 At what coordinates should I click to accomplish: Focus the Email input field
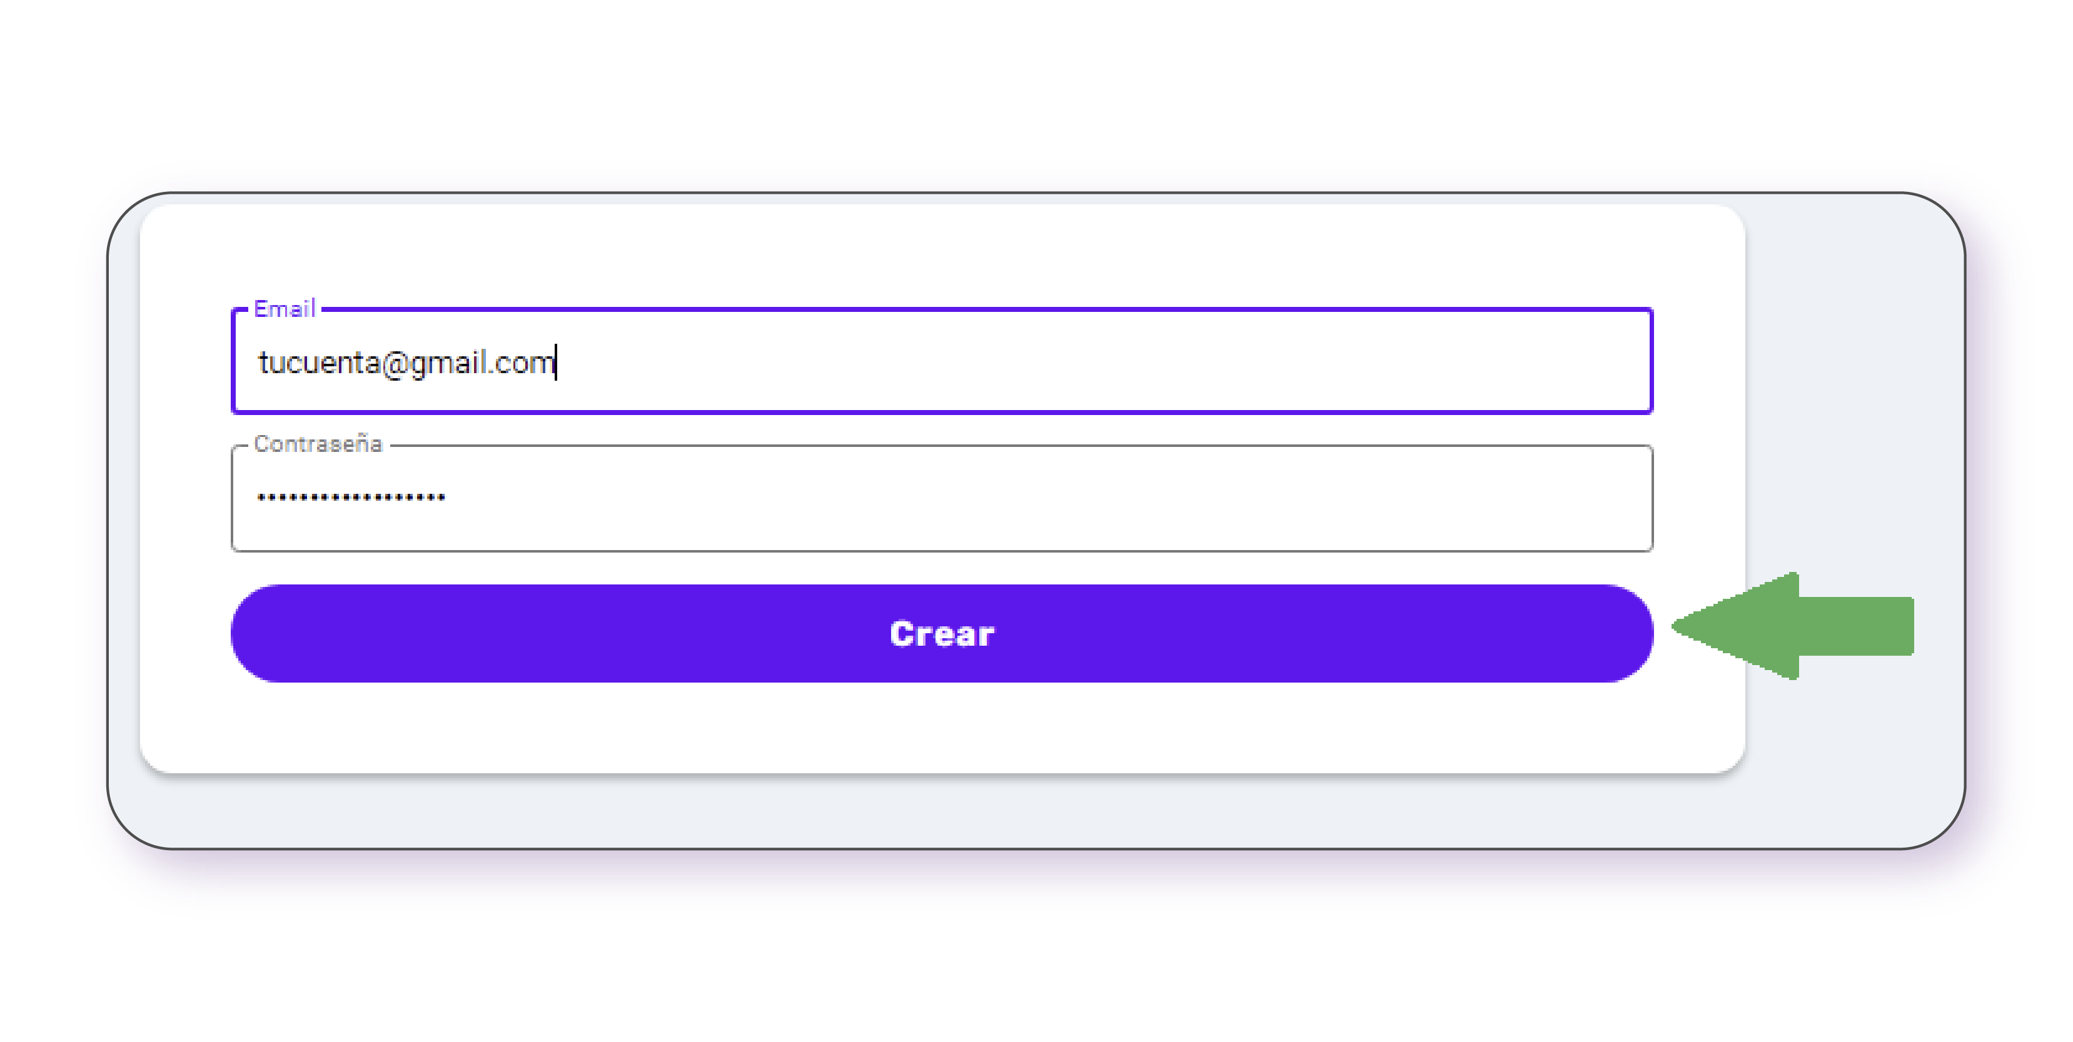pyautogui.click(x=942, y=361)
